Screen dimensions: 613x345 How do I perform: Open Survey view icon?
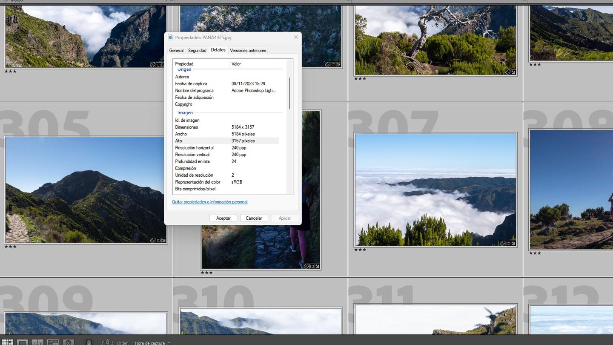pyautogui.click(x=53, y=342)
